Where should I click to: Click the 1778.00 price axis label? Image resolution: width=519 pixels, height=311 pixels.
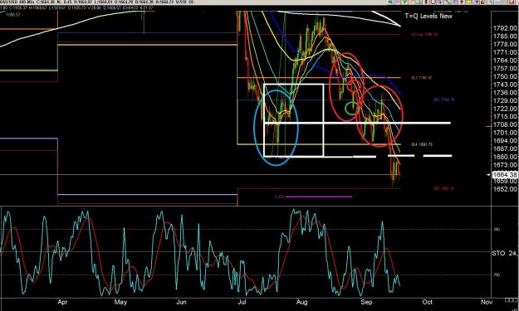[x=505, y=44]
